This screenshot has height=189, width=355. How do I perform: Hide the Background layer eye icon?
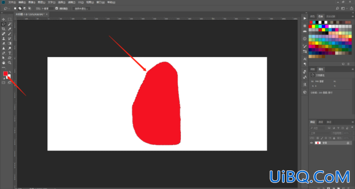tap(311, 143)
